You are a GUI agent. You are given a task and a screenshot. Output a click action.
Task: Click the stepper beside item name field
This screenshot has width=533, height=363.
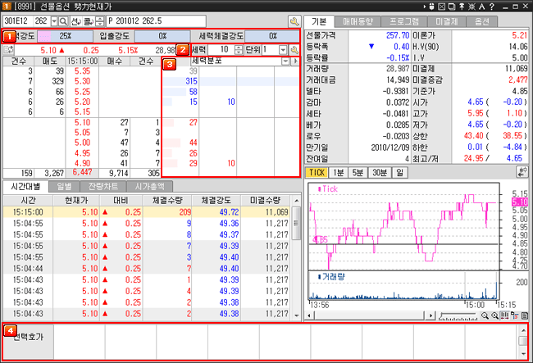tap(99, 21)
